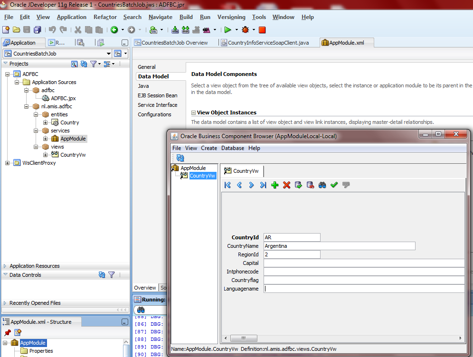
Task: Click Save All in main toolbar
Action: [x=37, y=29]
